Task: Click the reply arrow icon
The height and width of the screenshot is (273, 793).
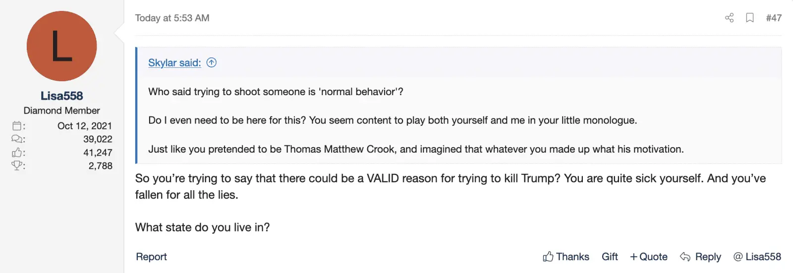Action: (x=685, y=257)
